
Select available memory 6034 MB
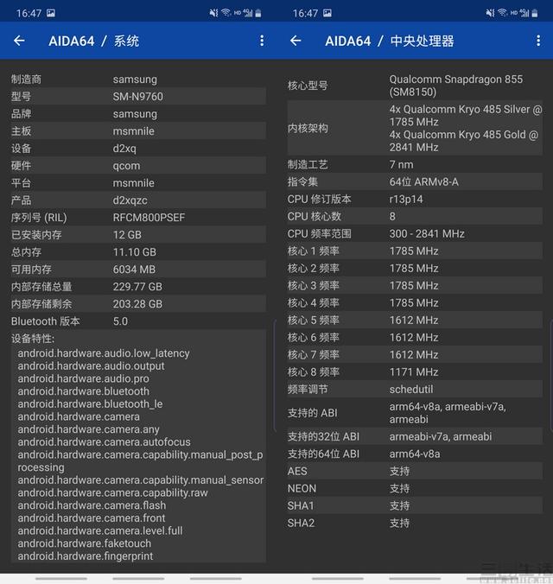point(134,270)
